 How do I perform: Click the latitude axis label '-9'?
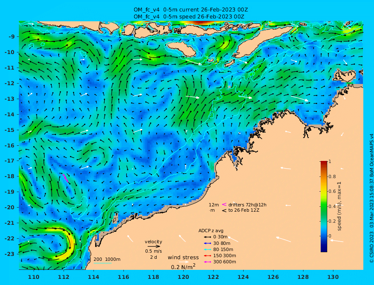click(x=11, y=37)
